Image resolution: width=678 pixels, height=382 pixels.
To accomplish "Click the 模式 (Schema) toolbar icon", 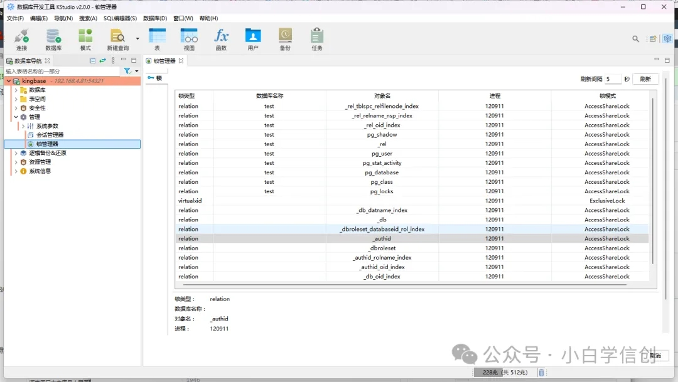I will (85, 40).
